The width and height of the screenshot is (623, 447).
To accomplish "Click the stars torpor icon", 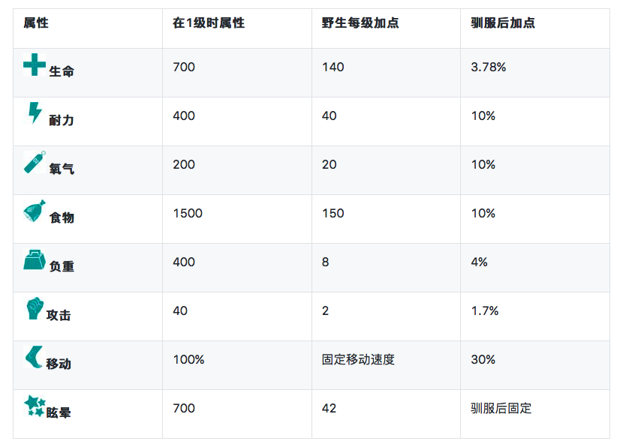I will (x=35, y=406).
